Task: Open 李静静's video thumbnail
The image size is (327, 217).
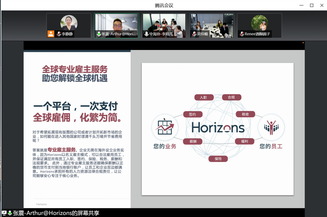Action: [69, 26]
